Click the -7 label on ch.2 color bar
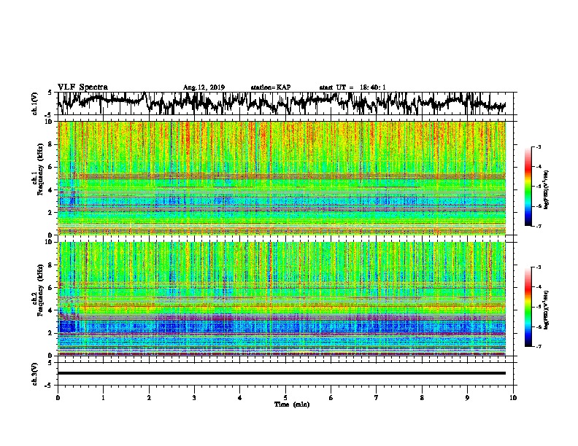578x446 pixels. (x=538, y=346)
